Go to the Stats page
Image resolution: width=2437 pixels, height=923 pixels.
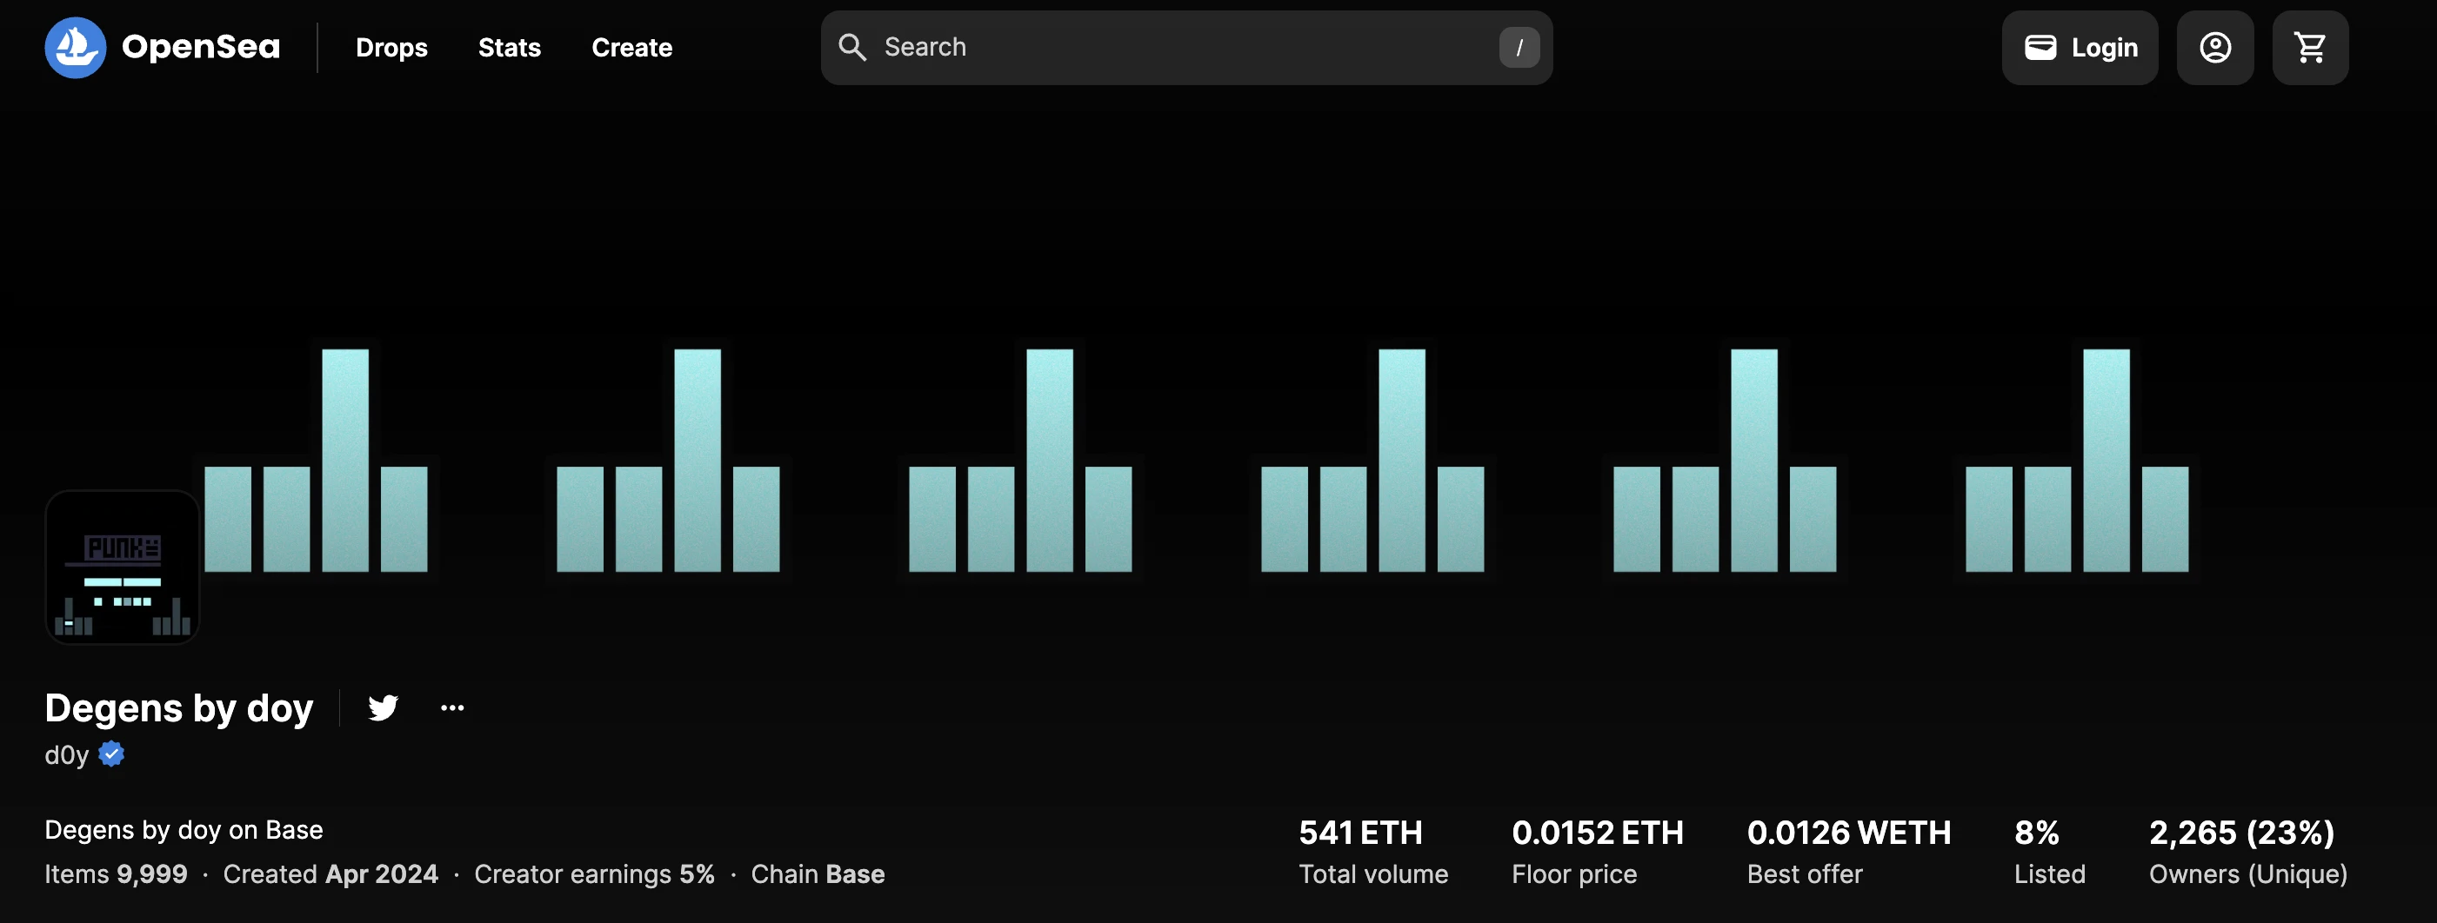click(x=509, y=47)
